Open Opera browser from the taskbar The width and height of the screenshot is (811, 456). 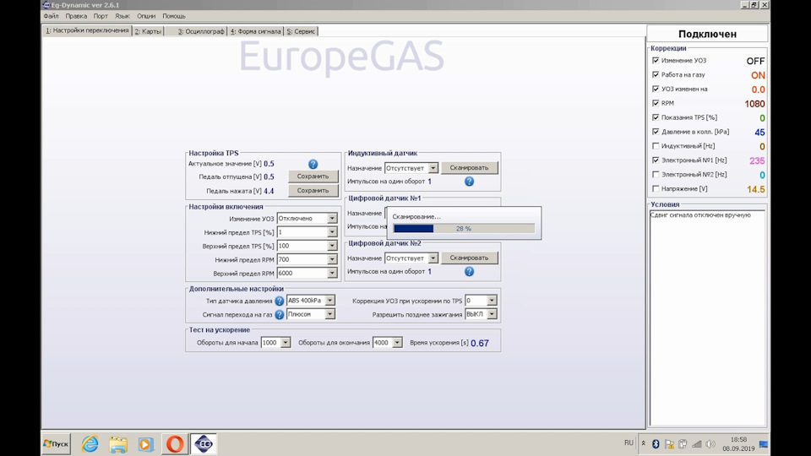(175, 444)
